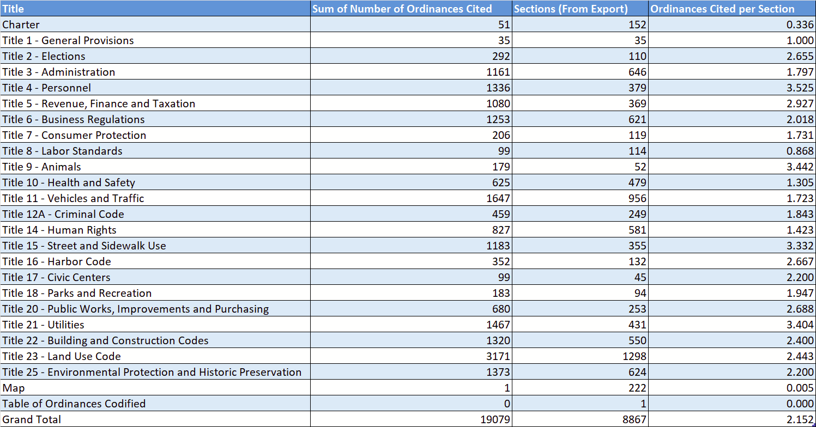Select 'Title 14 - Human Rights' cell
This screenshot has width=816, height=427.
click(x=155, y=230)
